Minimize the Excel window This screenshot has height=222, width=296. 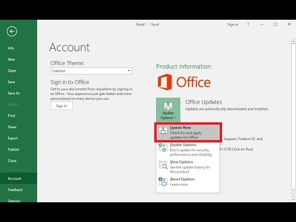(261, 24)
